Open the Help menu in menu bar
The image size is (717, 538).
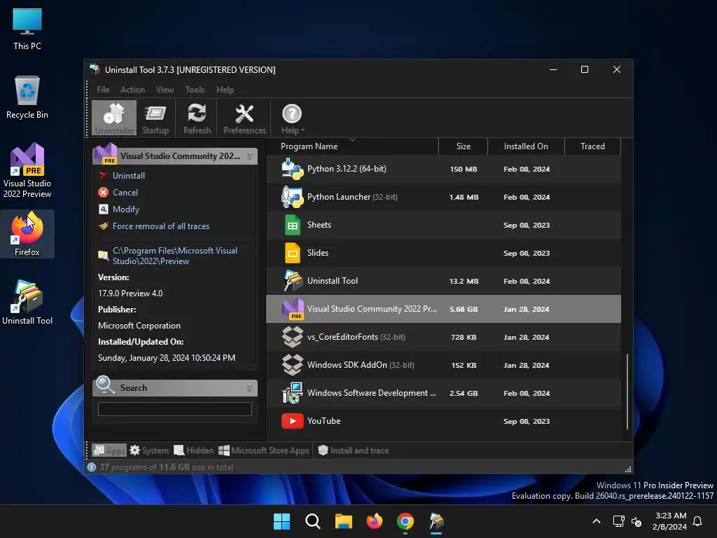click(x=225, y=90)
